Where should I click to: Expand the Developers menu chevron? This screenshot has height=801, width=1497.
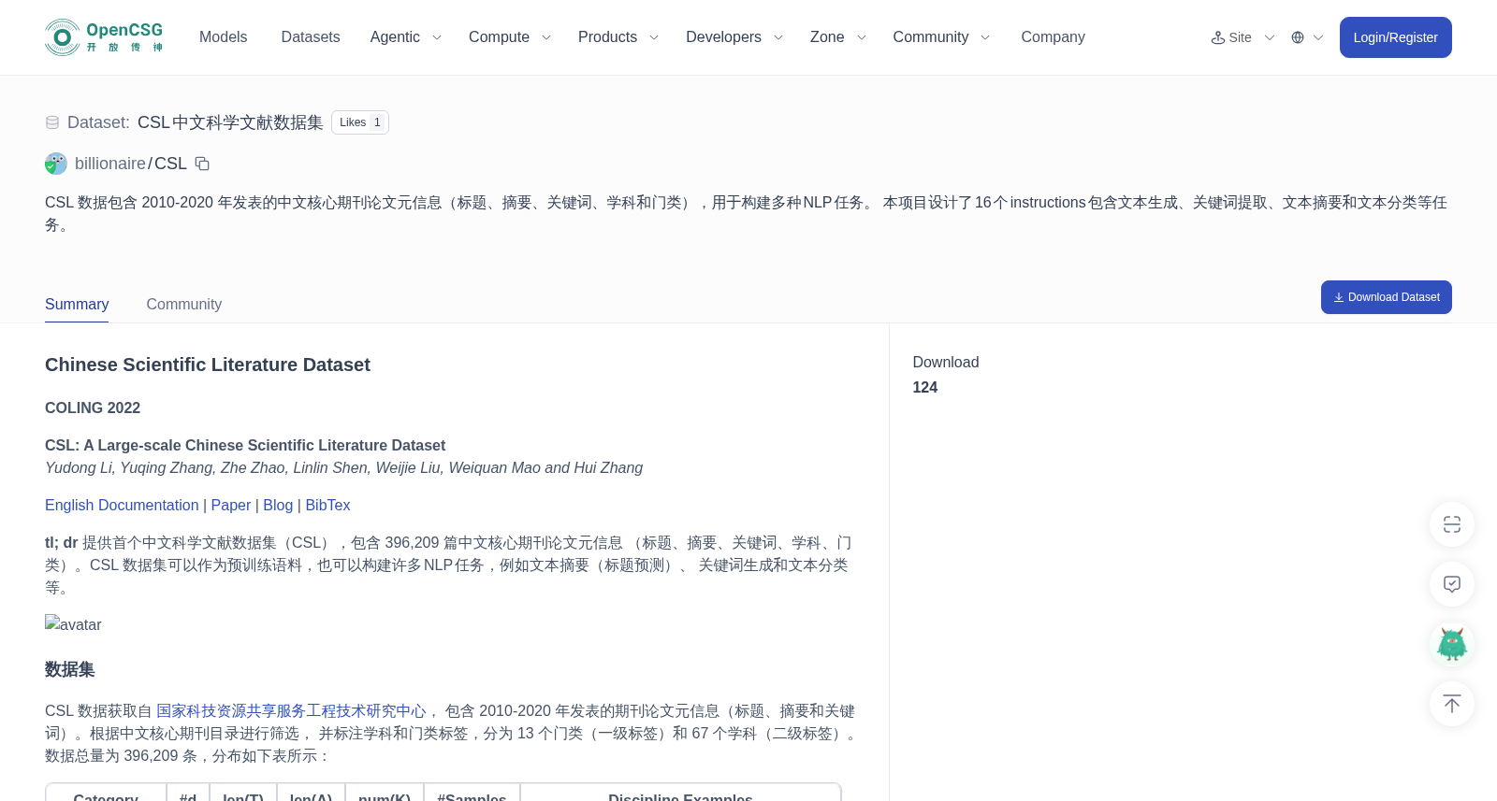point(778,37)
